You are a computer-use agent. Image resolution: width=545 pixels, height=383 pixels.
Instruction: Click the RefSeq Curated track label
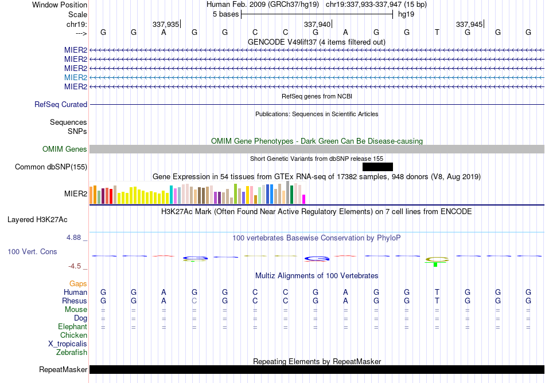pyautogui.click(x=61, y=105)
